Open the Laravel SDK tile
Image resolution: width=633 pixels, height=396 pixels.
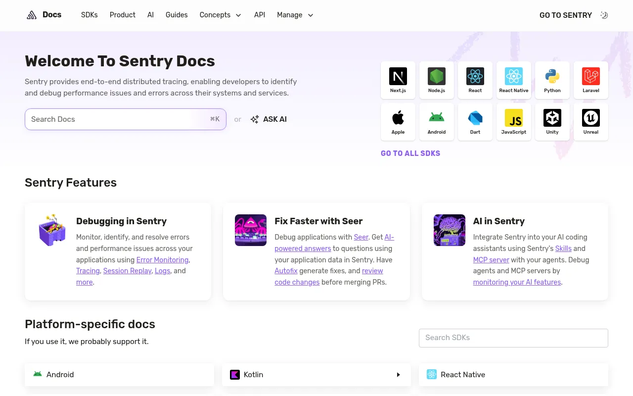[591, 80]
